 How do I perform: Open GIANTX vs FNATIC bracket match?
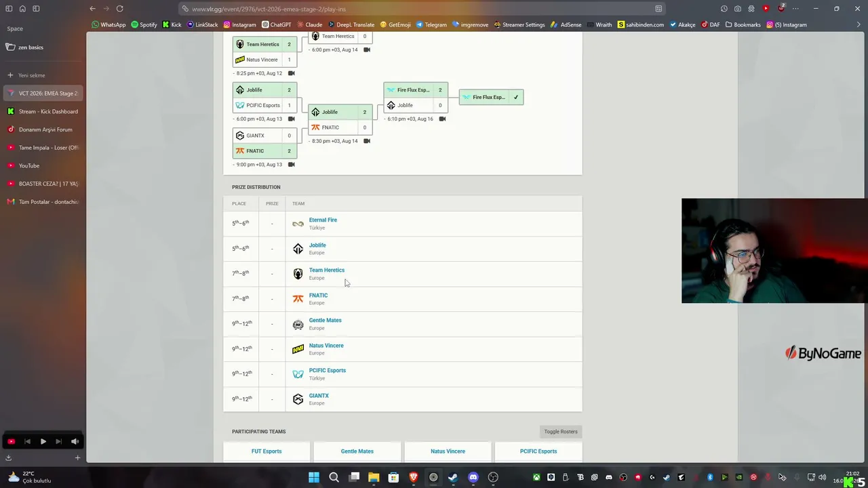264,143
